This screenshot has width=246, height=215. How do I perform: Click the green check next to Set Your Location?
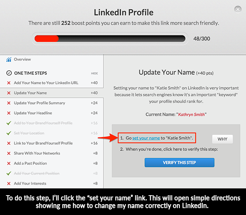tap(9, 133)
